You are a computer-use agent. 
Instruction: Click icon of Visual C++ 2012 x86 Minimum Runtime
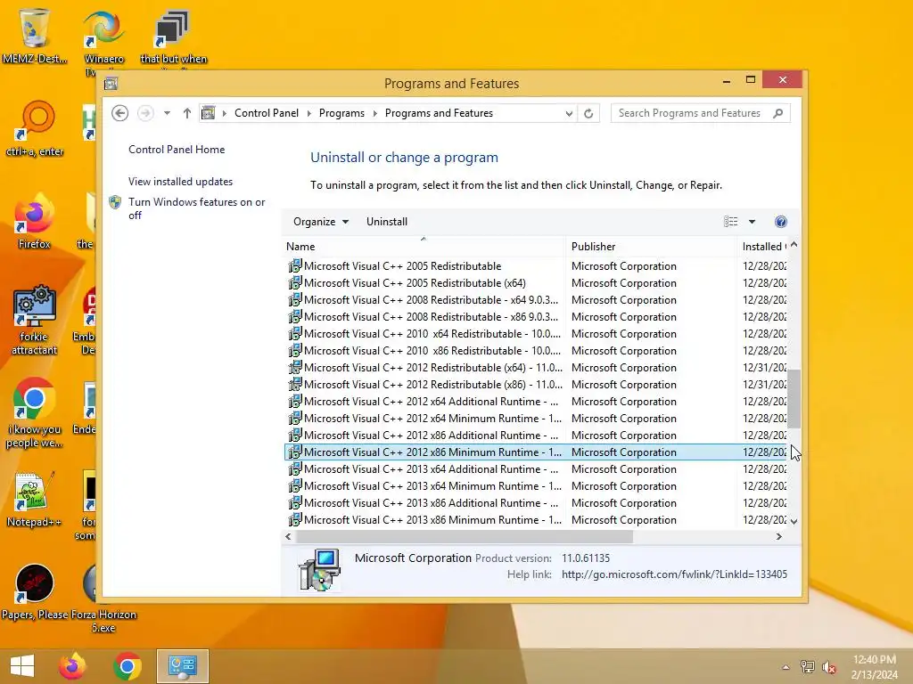[x=295, y=452]
